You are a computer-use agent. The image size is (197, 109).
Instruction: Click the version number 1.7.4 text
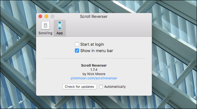[94, 70]
